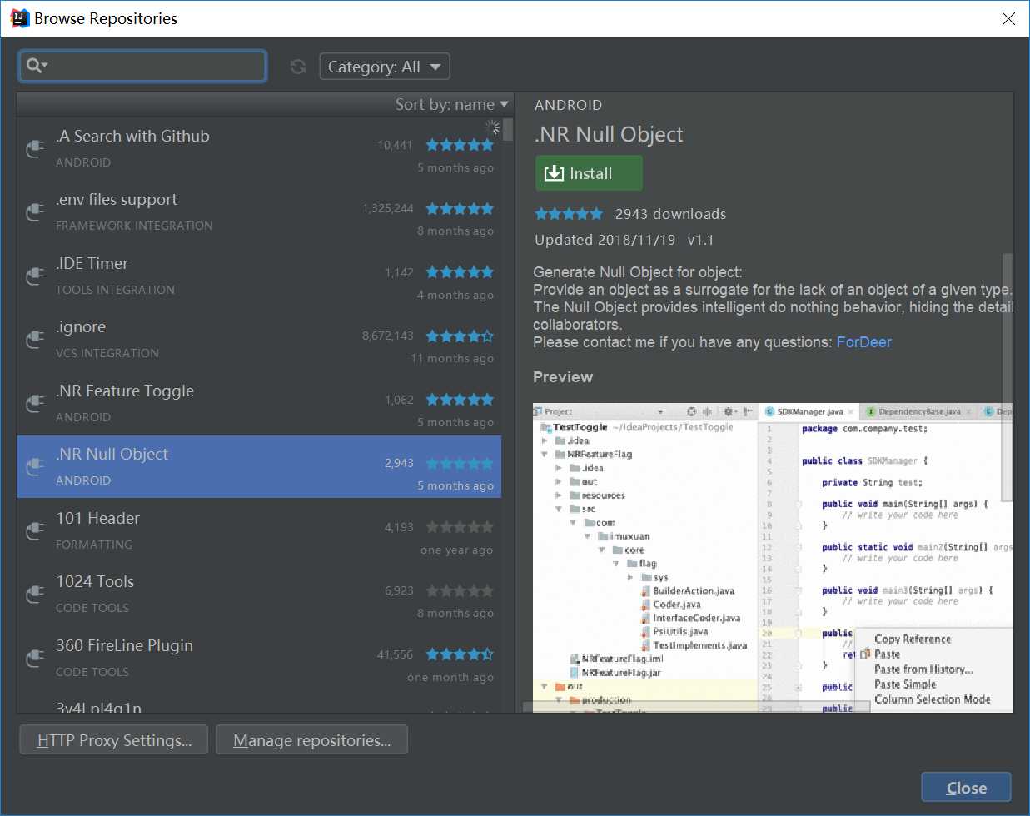Screen dimensions: 1030x816
Task: Choose Column Selection Mode in preview menu
Action: 933,699
